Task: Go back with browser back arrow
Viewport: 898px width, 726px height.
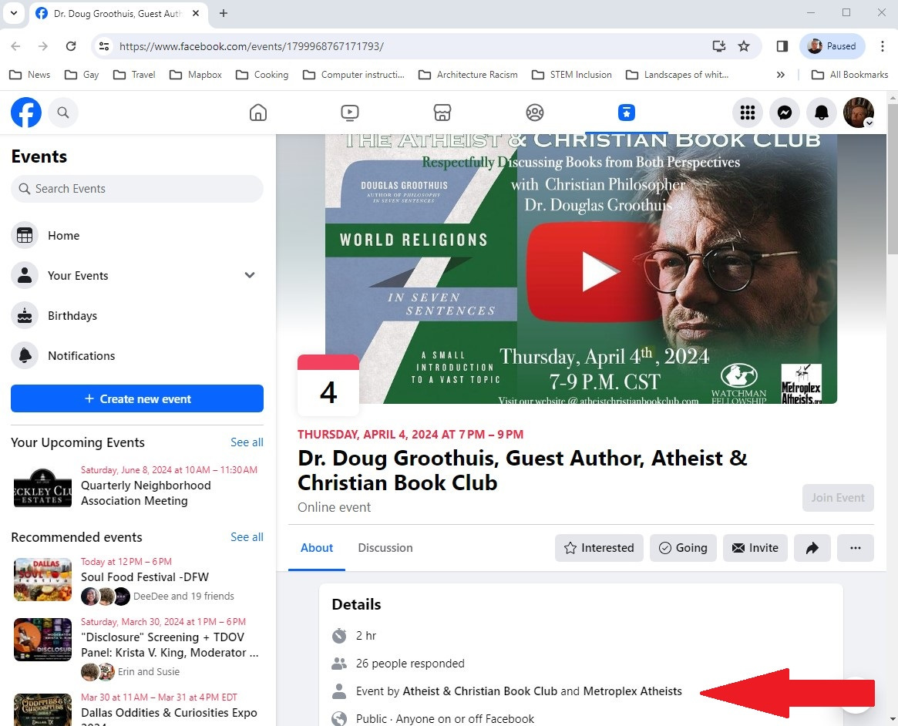Action: click(15, 46)
